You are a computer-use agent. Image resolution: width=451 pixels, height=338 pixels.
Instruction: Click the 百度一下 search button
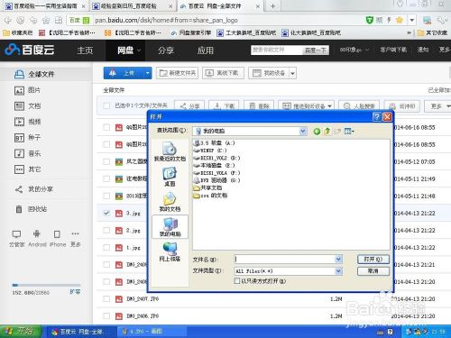click(x=316, y=50)
